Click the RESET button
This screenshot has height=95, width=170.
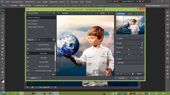[x=139, y=74]
